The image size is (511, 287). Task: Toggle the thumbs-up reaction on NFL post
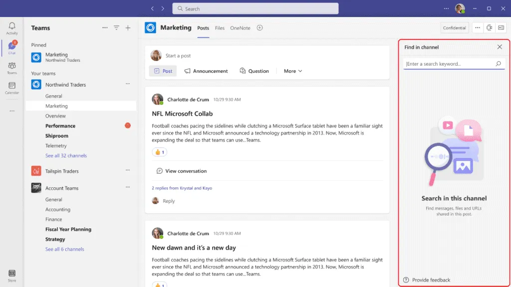click(159, 151)
